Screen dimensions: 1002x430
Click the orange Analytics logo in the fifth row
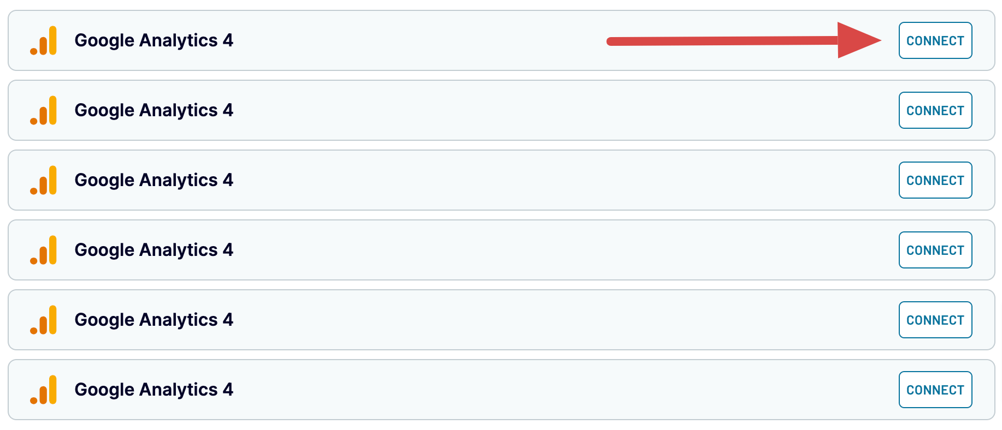click(44, 320)
